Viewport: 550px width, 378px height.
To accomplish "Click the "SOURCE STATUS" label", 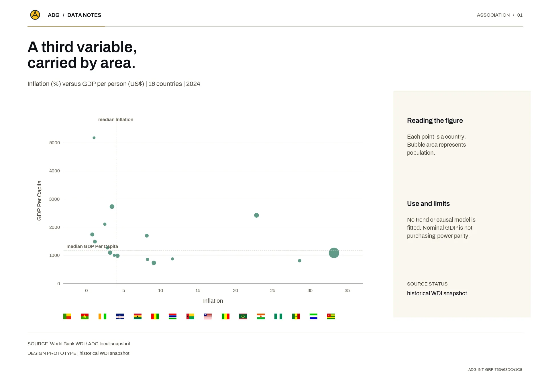I will (427, 284).
